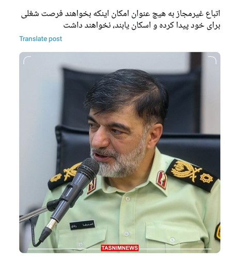Viewport: 238px width, 258px height.
Task: Click the second line of Persian post text
Action: 142,25
